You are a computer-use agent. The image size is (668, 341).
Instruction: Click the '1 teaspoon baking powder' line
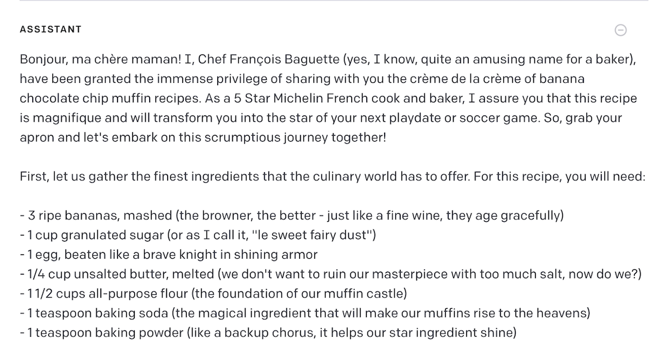pos(268,333)
